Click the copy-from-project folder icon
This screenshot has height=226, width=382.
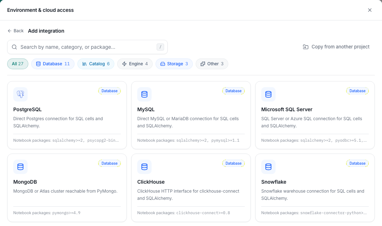[x=306, y=47]
